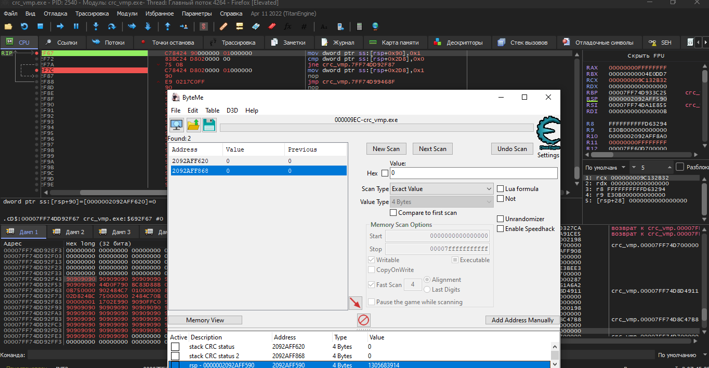Click the open file folder icon in x64dbg toolbar

[8, 26]
